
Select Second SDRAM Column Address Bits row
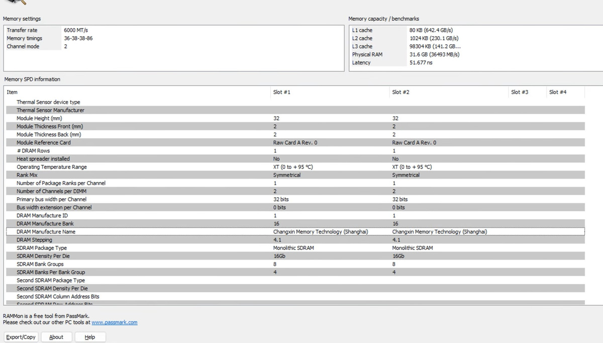point(294,296)
